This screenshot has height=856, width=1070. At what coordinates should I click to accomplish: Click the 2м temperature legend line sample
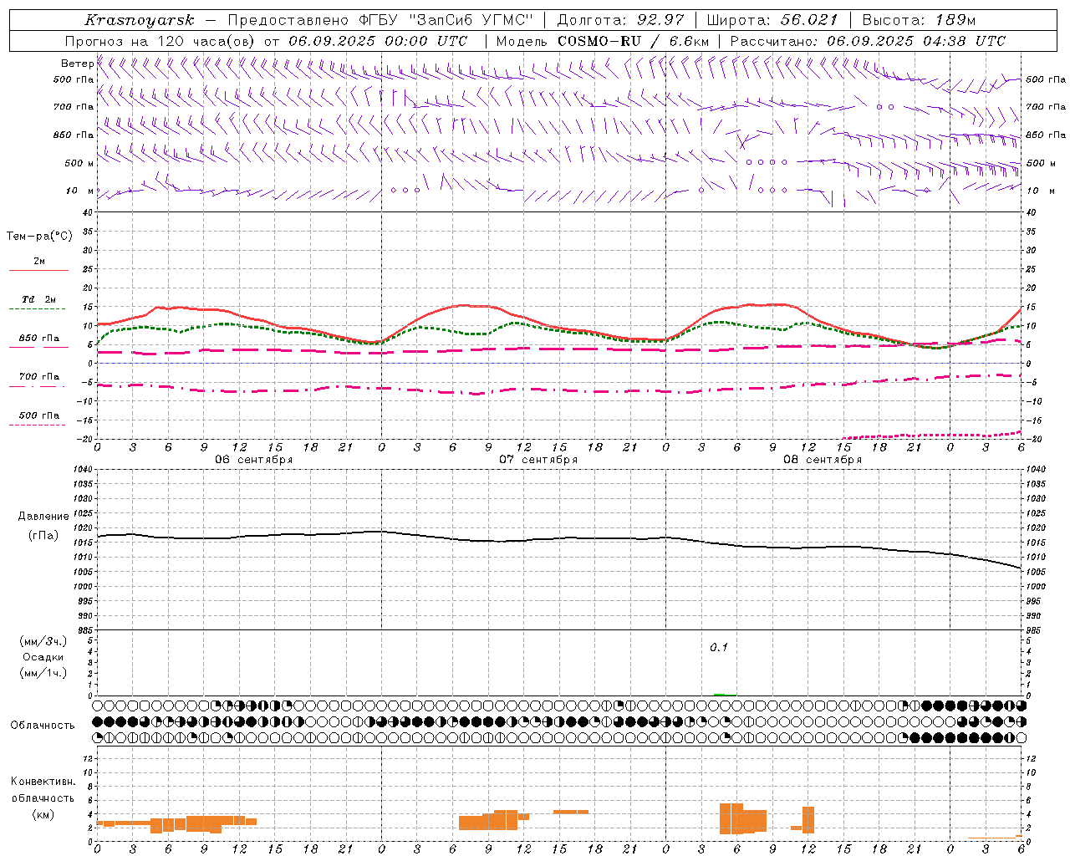click(x=38, y=271)
